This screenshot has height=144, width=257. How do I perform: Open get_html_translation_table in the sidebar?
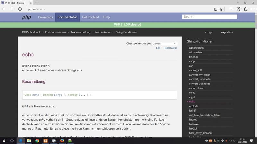coord(204,115)
